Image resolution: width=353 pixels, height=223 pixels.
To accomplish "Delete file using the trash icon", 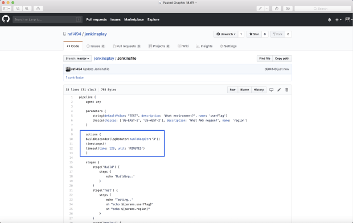I will tap(286, 90).
